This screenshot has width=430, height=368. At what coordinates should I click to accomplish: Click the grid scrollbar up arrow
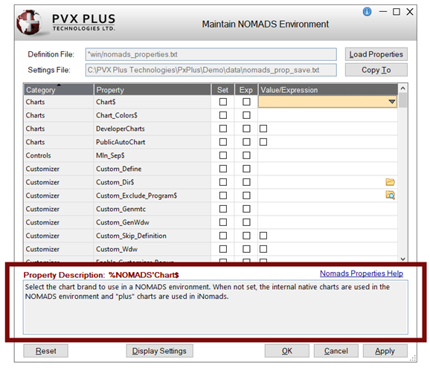(403, 88)
